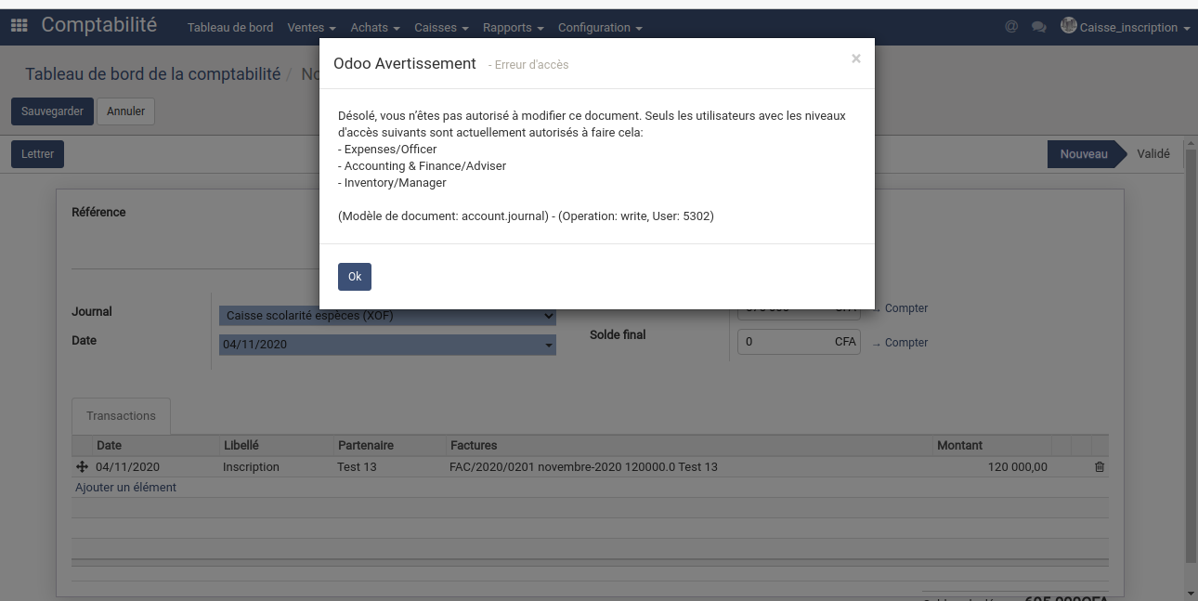Click the Tableau de bord de la comptabilité breadcrumb
This screenshot has width=1198, height=601.
coord(152,74)
